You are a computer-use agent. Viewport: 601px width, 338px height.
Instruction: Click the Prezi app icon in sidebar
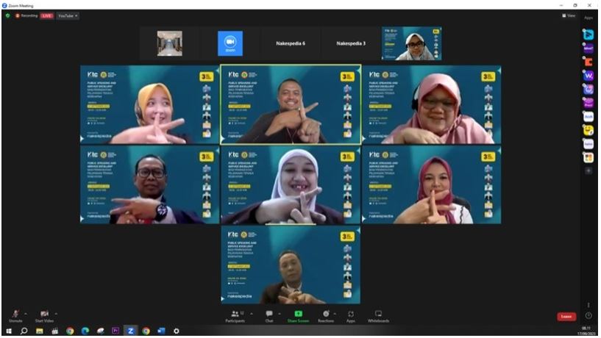[x=588, y=103]
